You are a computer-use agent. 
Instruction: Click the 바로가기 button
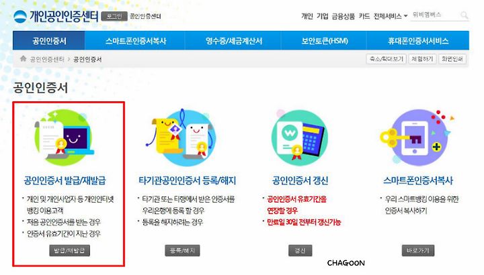418,250
